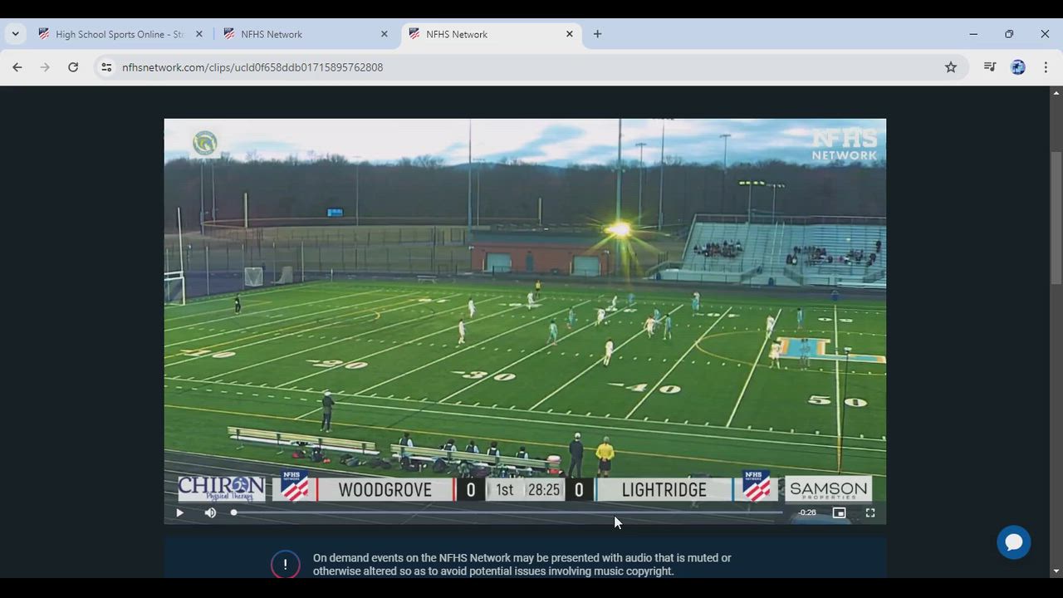Switch to High School Sports Online tab
The height and width of the screenshot is (598, 1063).
coord(116,34)
